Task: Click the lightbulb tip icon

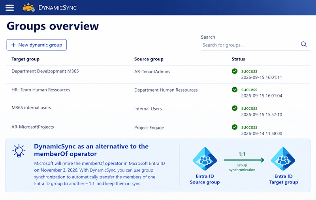Action: 19,151
